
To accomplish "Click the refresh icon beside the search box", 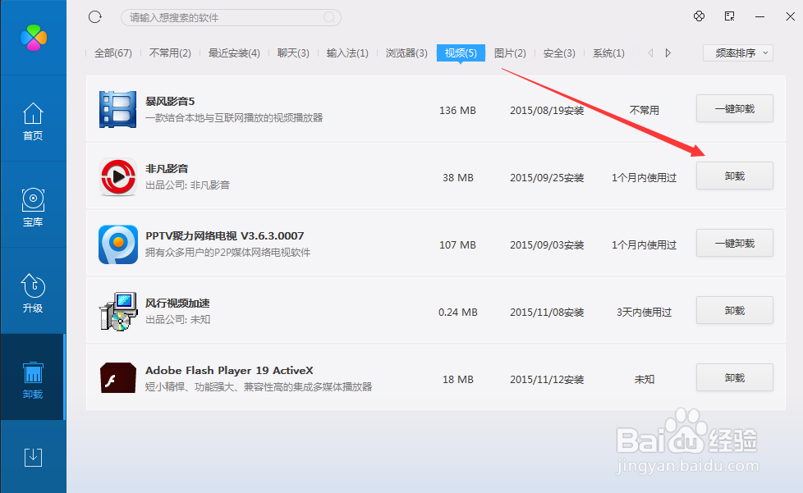I will (94, 16).
